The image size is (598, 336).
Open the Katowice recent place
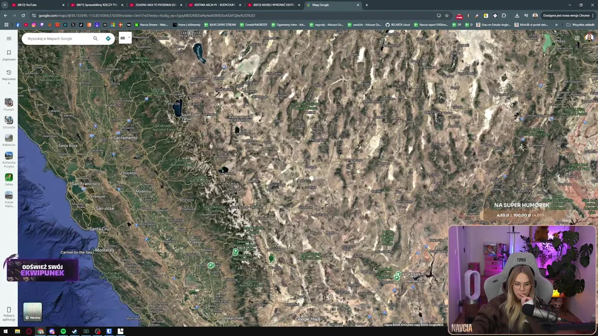coord(9,140)
